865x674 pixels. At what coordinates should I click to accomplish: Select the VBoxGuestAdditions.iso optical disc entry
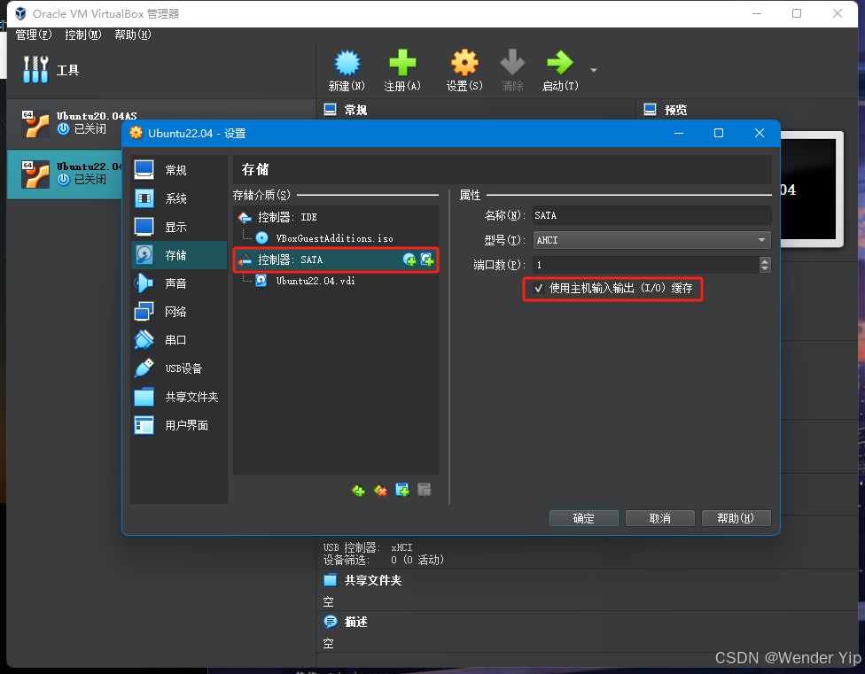[335, 238]
